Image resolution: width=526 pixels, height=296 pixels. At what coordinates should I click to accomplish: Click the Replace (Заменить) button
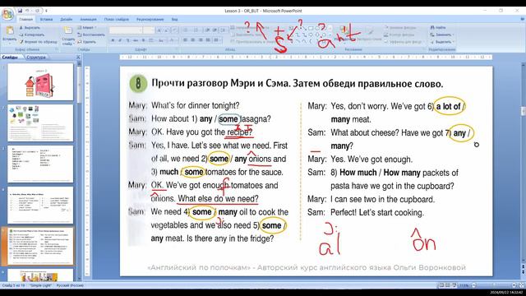click(x=442, y=35)
